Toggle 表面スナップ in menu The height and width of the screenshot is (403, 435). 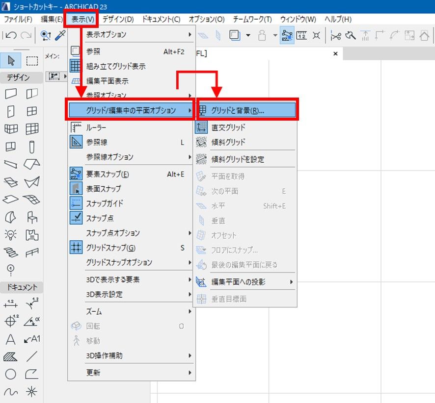[x=132, y=189]
